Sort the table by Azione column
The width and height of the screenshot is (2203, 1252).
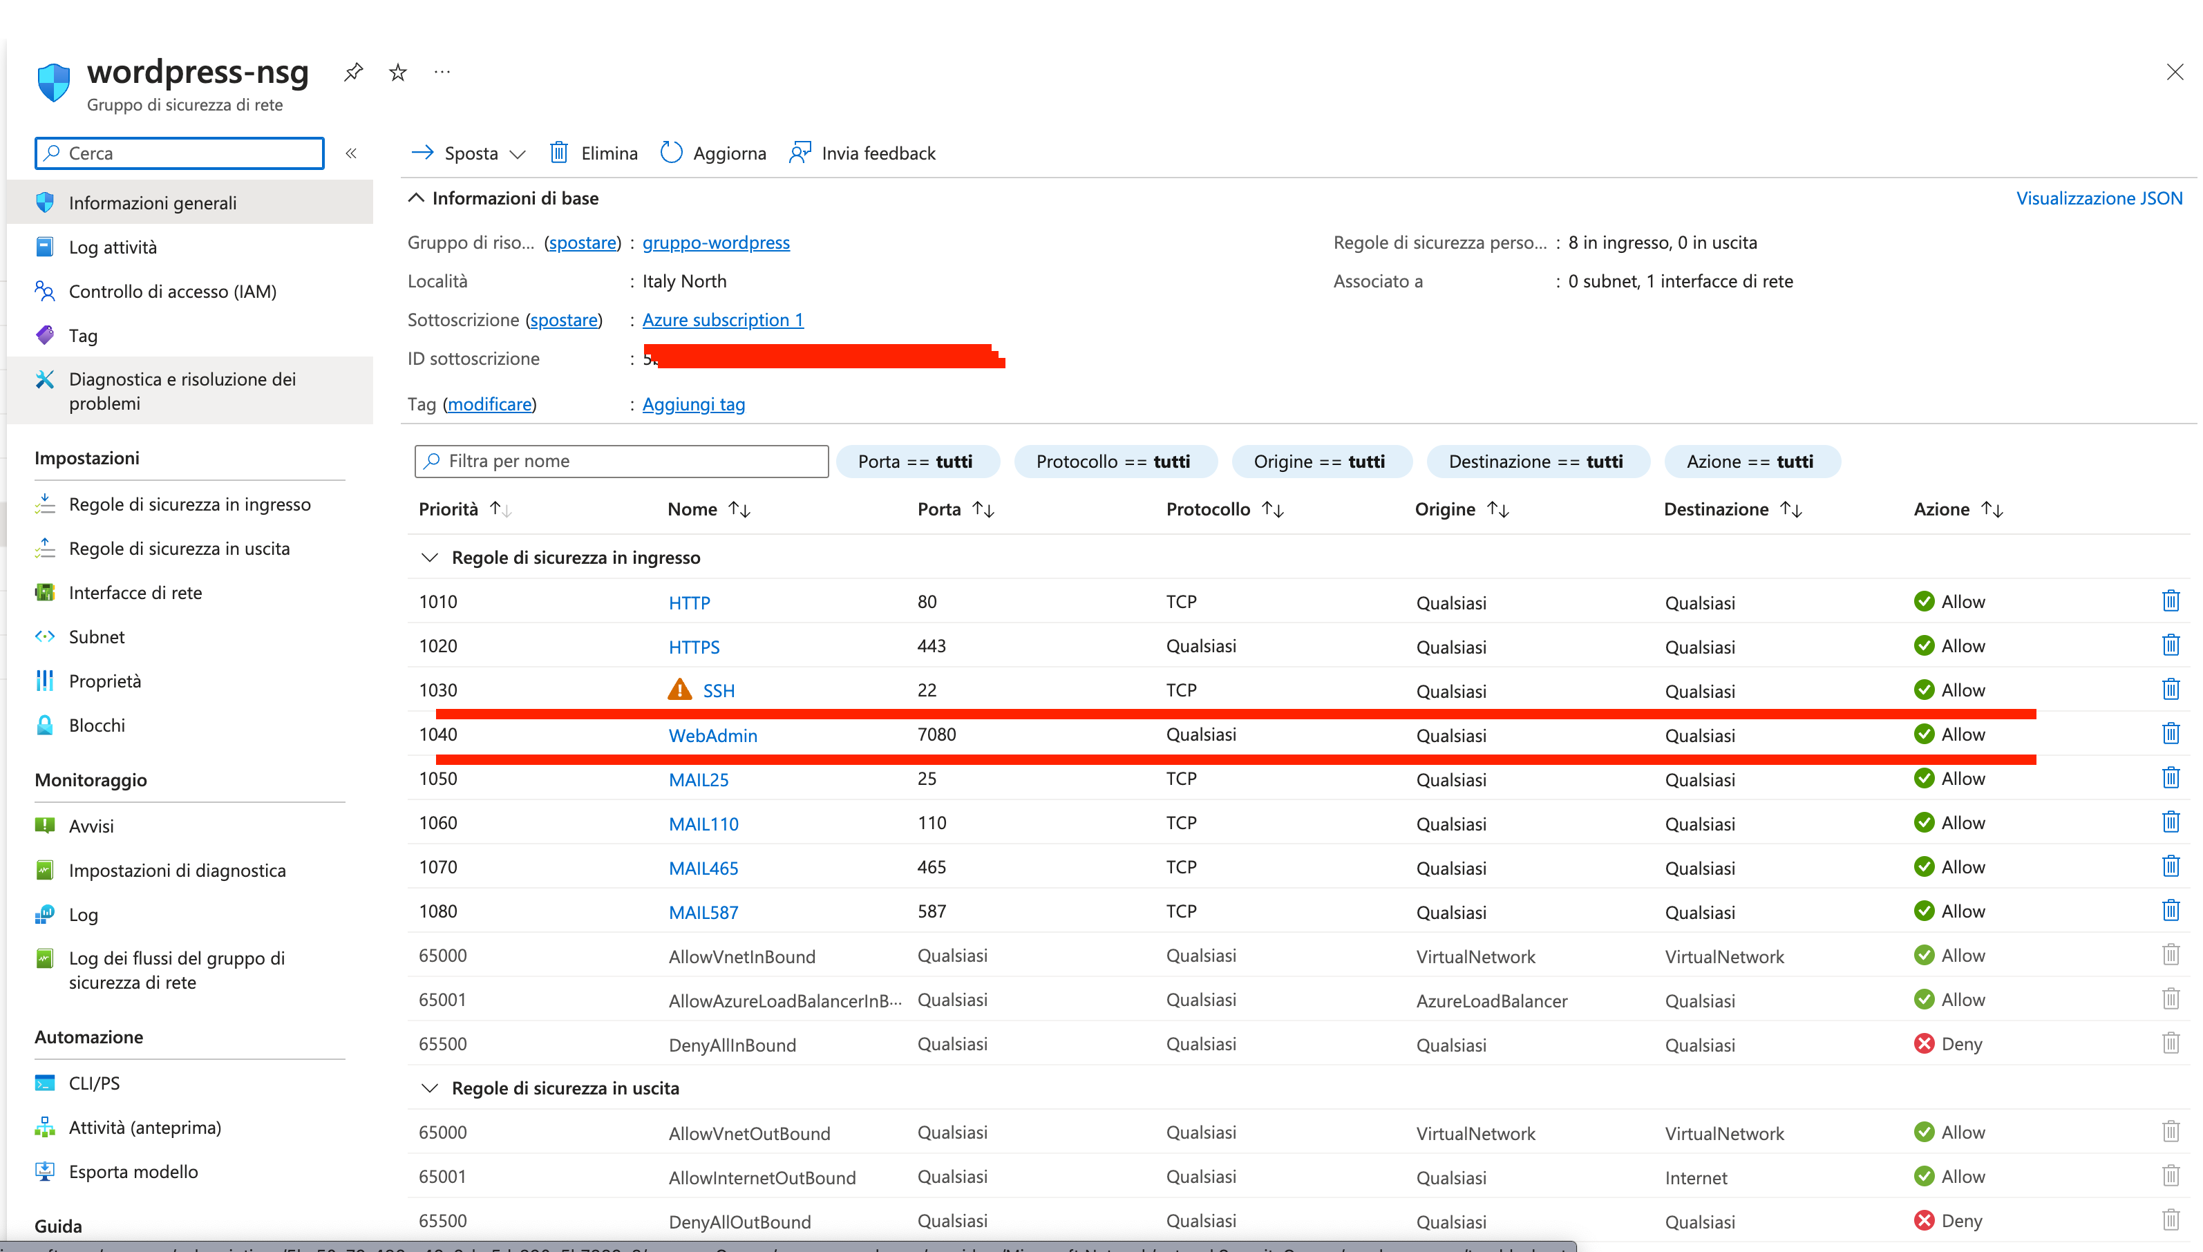[x=1958, y=509]
